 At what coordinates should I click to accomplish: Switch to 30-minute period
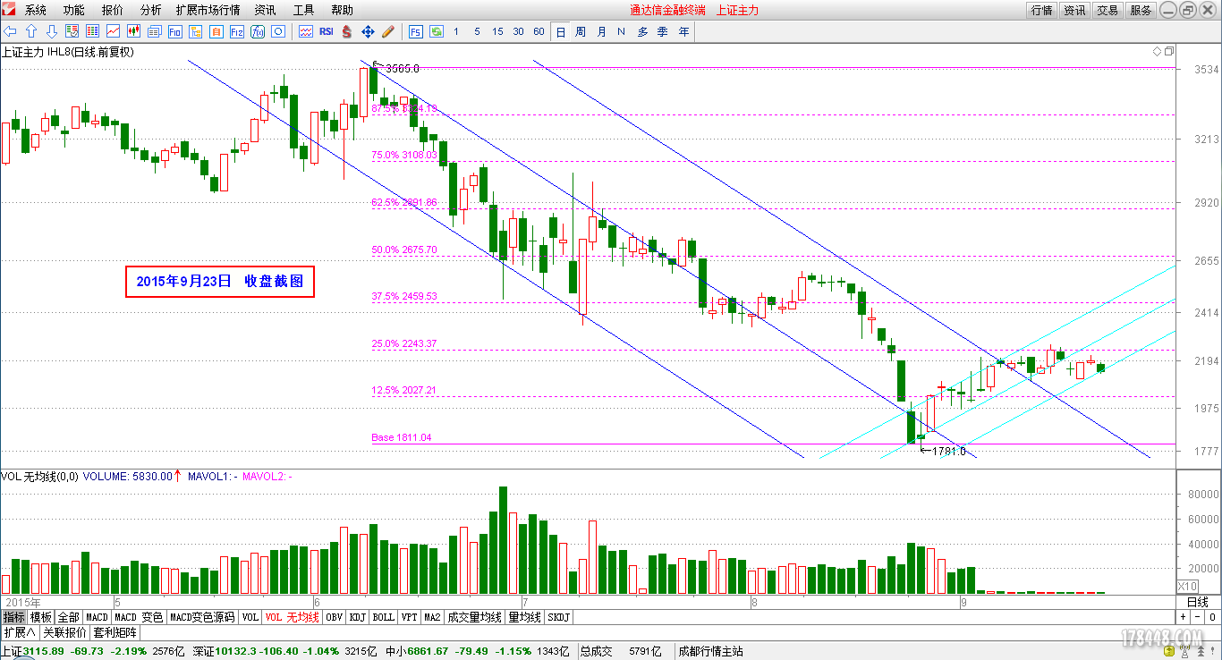(x=518, y=31)
